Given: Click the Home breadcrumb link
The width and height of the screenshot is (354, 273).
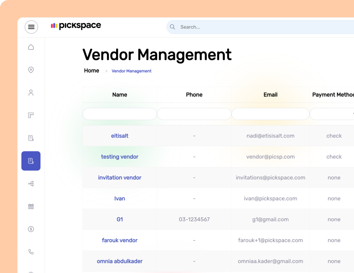Looking at the screenshot, I should (92, 71).
